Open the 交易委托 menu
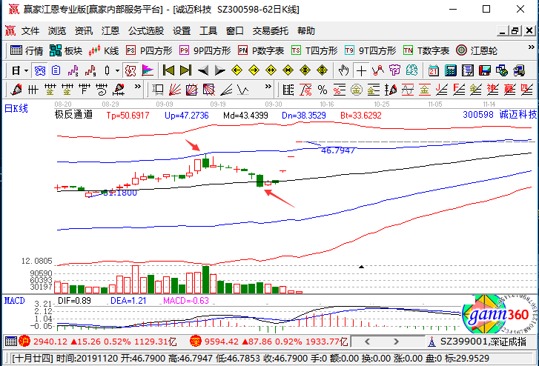This screenshot has width=539, height=366. 271,31
